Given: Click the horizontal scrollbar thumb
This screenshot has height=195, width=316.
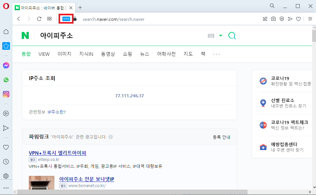Looking at the screenshot, I should pyautogui.click(x=132, y=192).
